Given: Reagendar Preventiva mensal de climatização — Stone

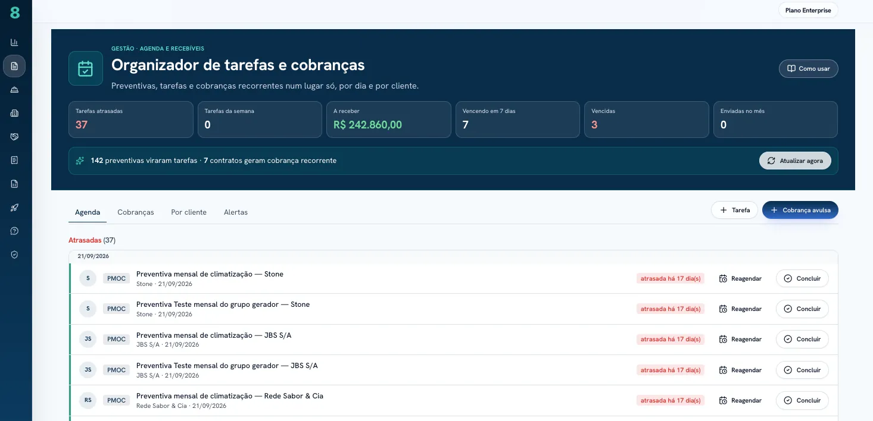Looking at the screenshot, I should point(740,278).
